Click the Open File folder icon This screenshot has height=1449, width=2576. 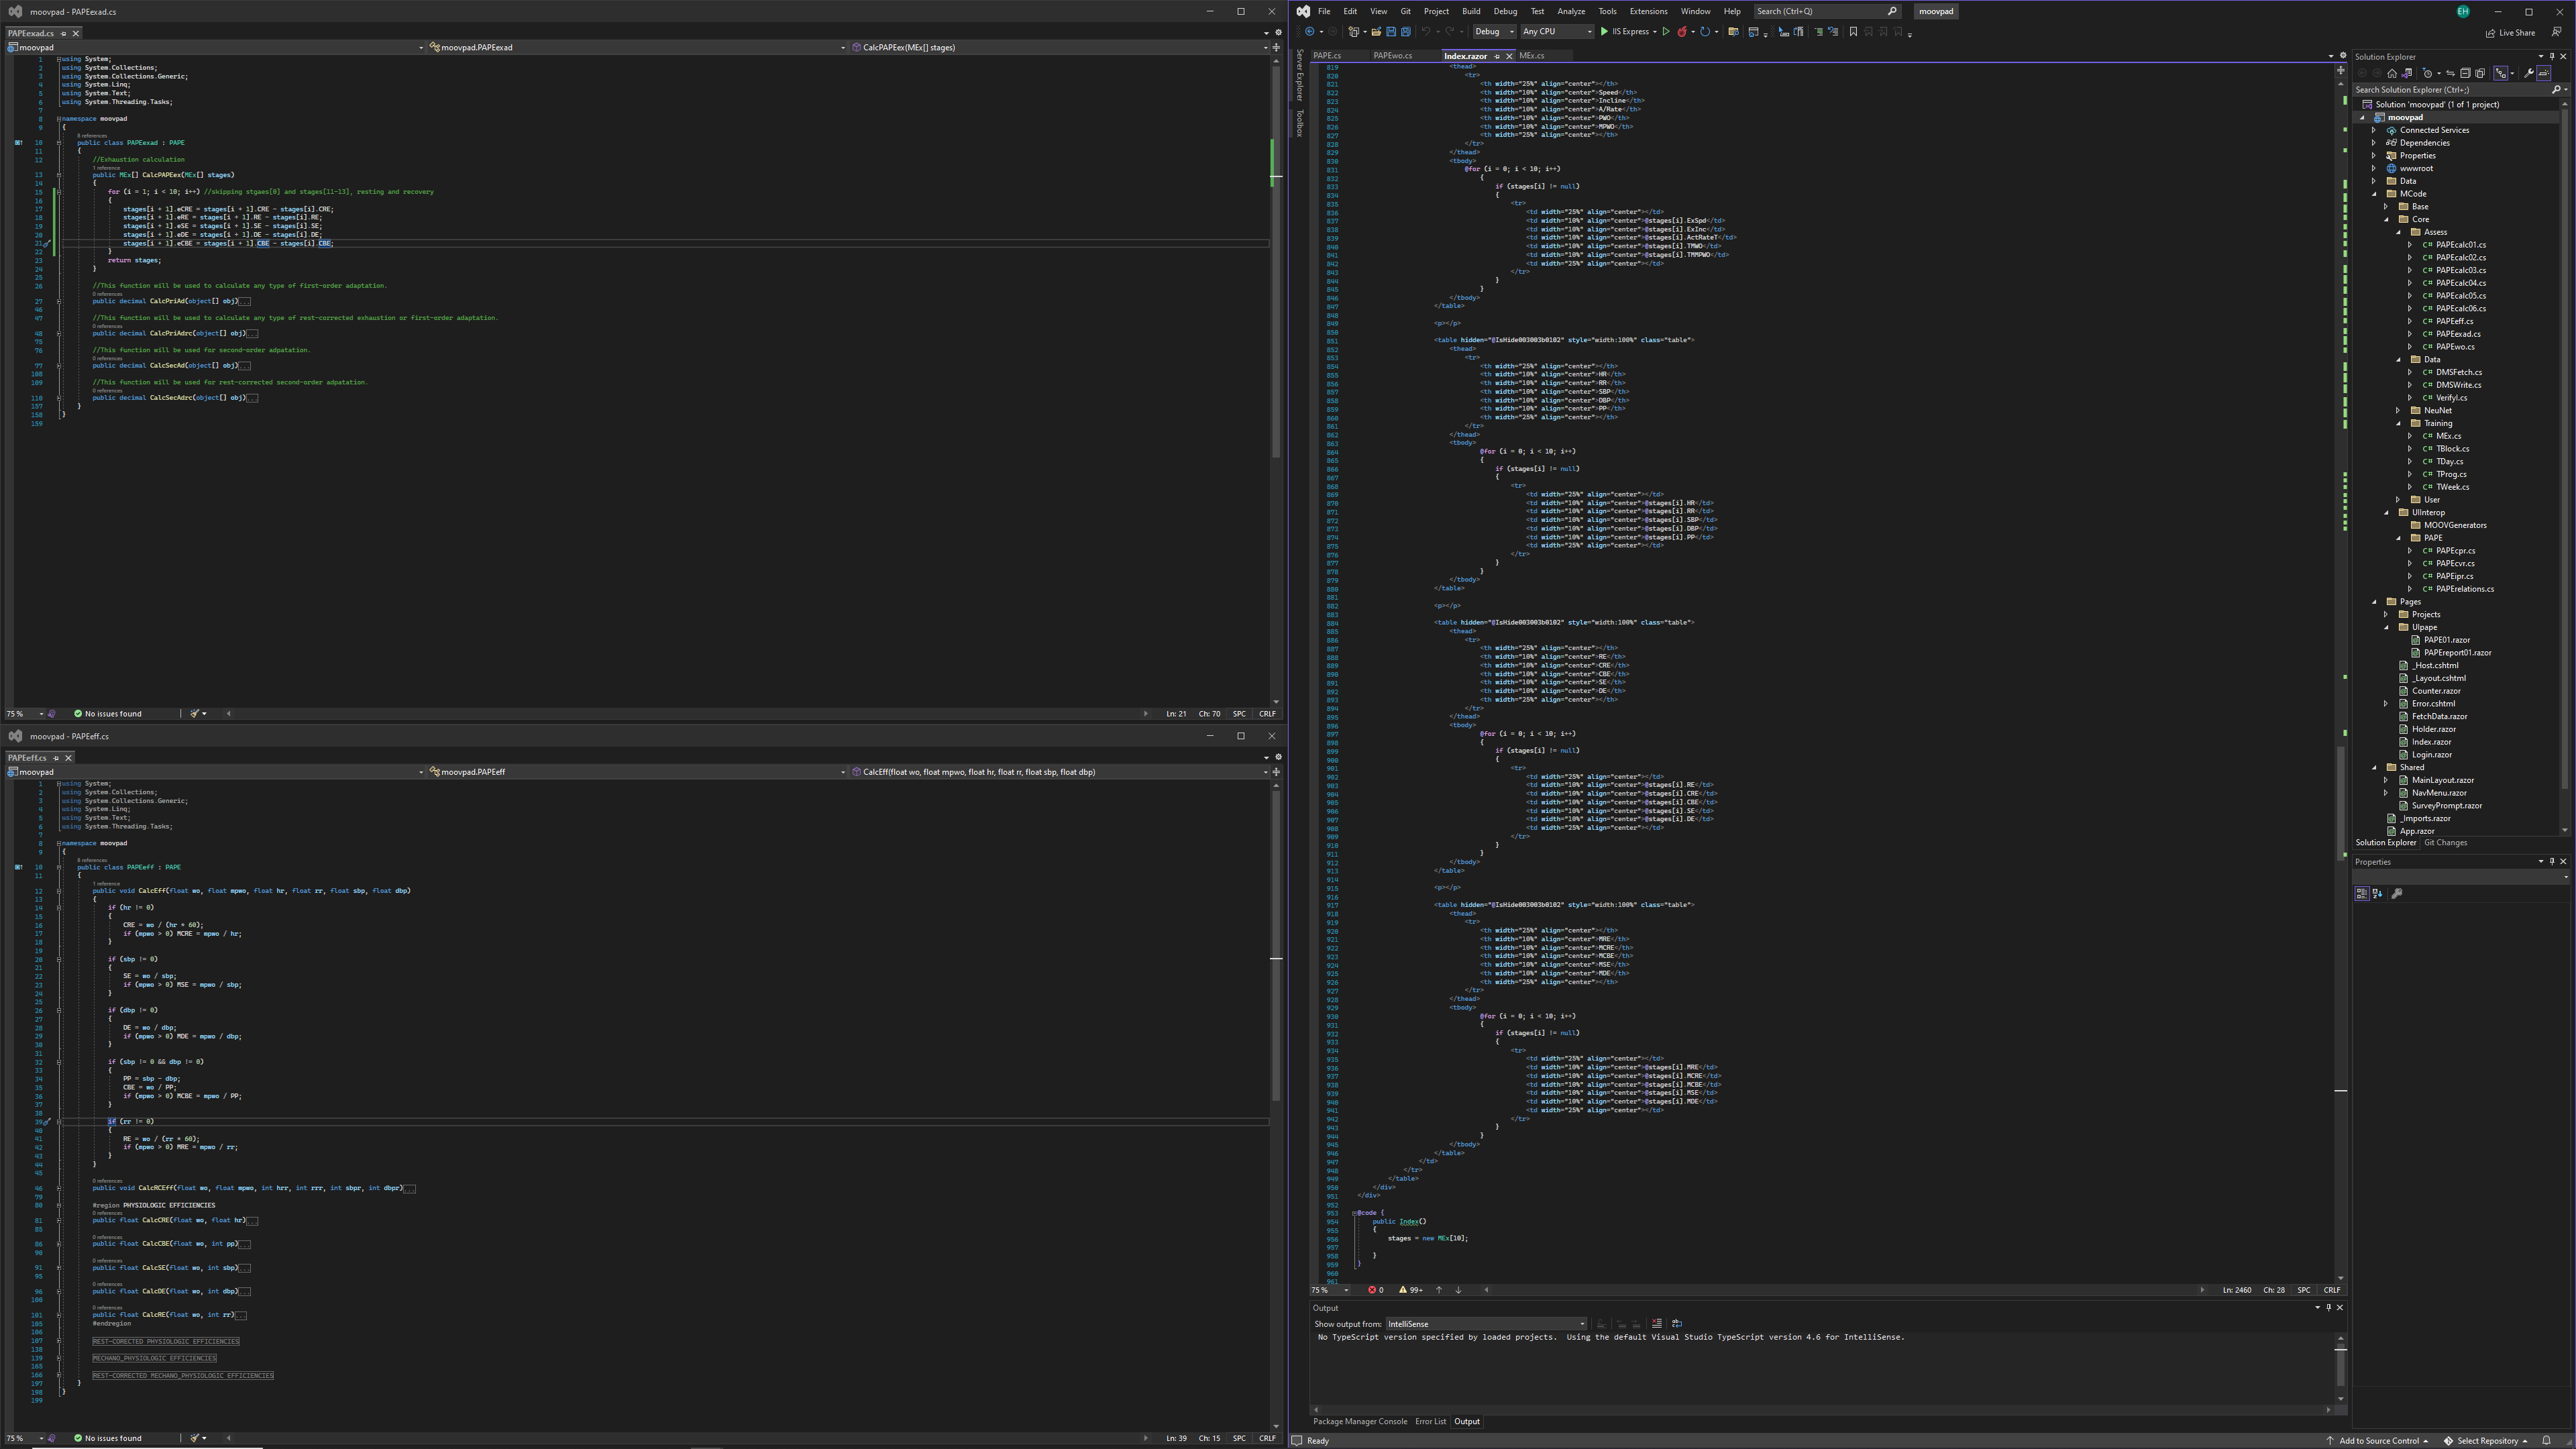click(1376, 32)
